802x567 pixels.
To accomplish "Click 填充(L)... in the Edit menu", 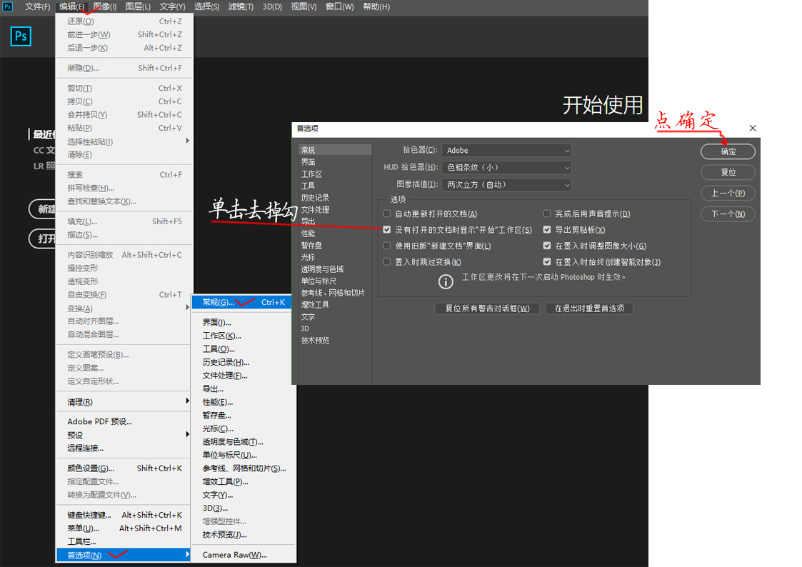I will click(x=124, y=221).
